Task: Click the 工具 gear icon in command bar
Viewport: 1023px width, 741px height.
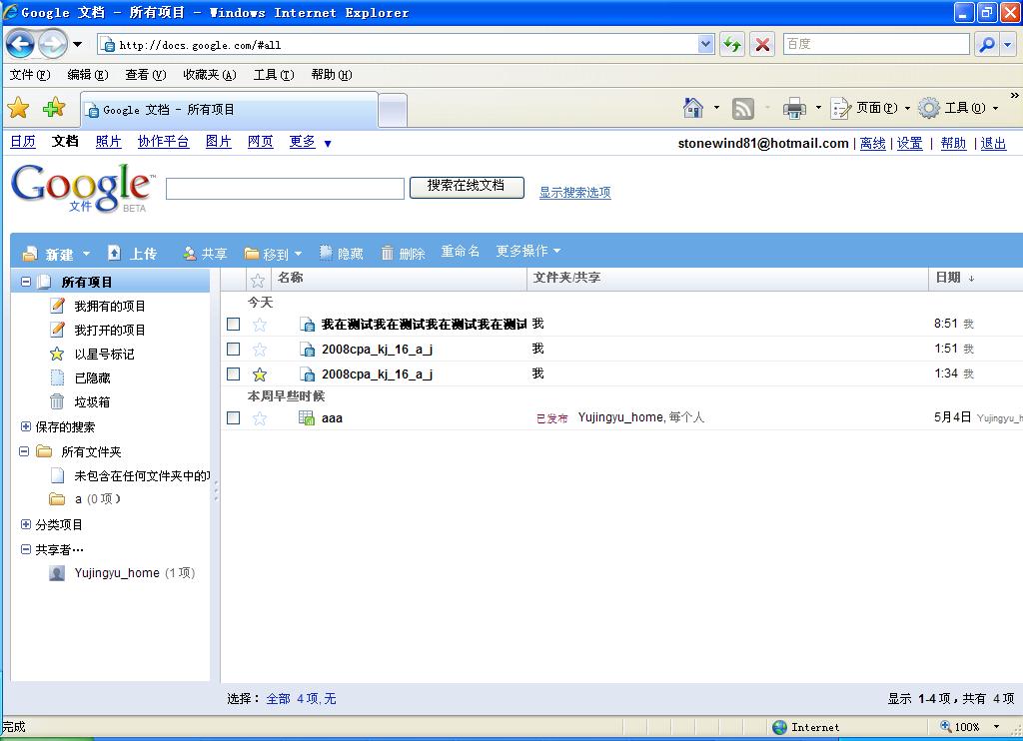Action: [929, 108]
